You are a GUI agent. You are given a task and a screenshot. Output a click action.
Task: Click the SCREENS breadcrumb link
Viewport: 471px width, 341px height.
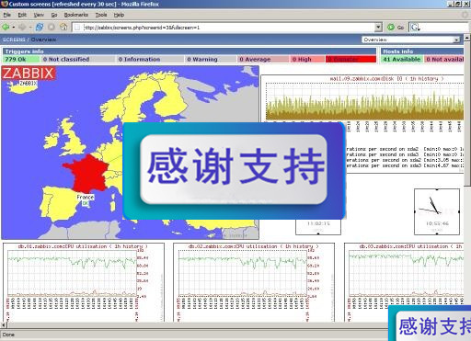click(14, 40)
